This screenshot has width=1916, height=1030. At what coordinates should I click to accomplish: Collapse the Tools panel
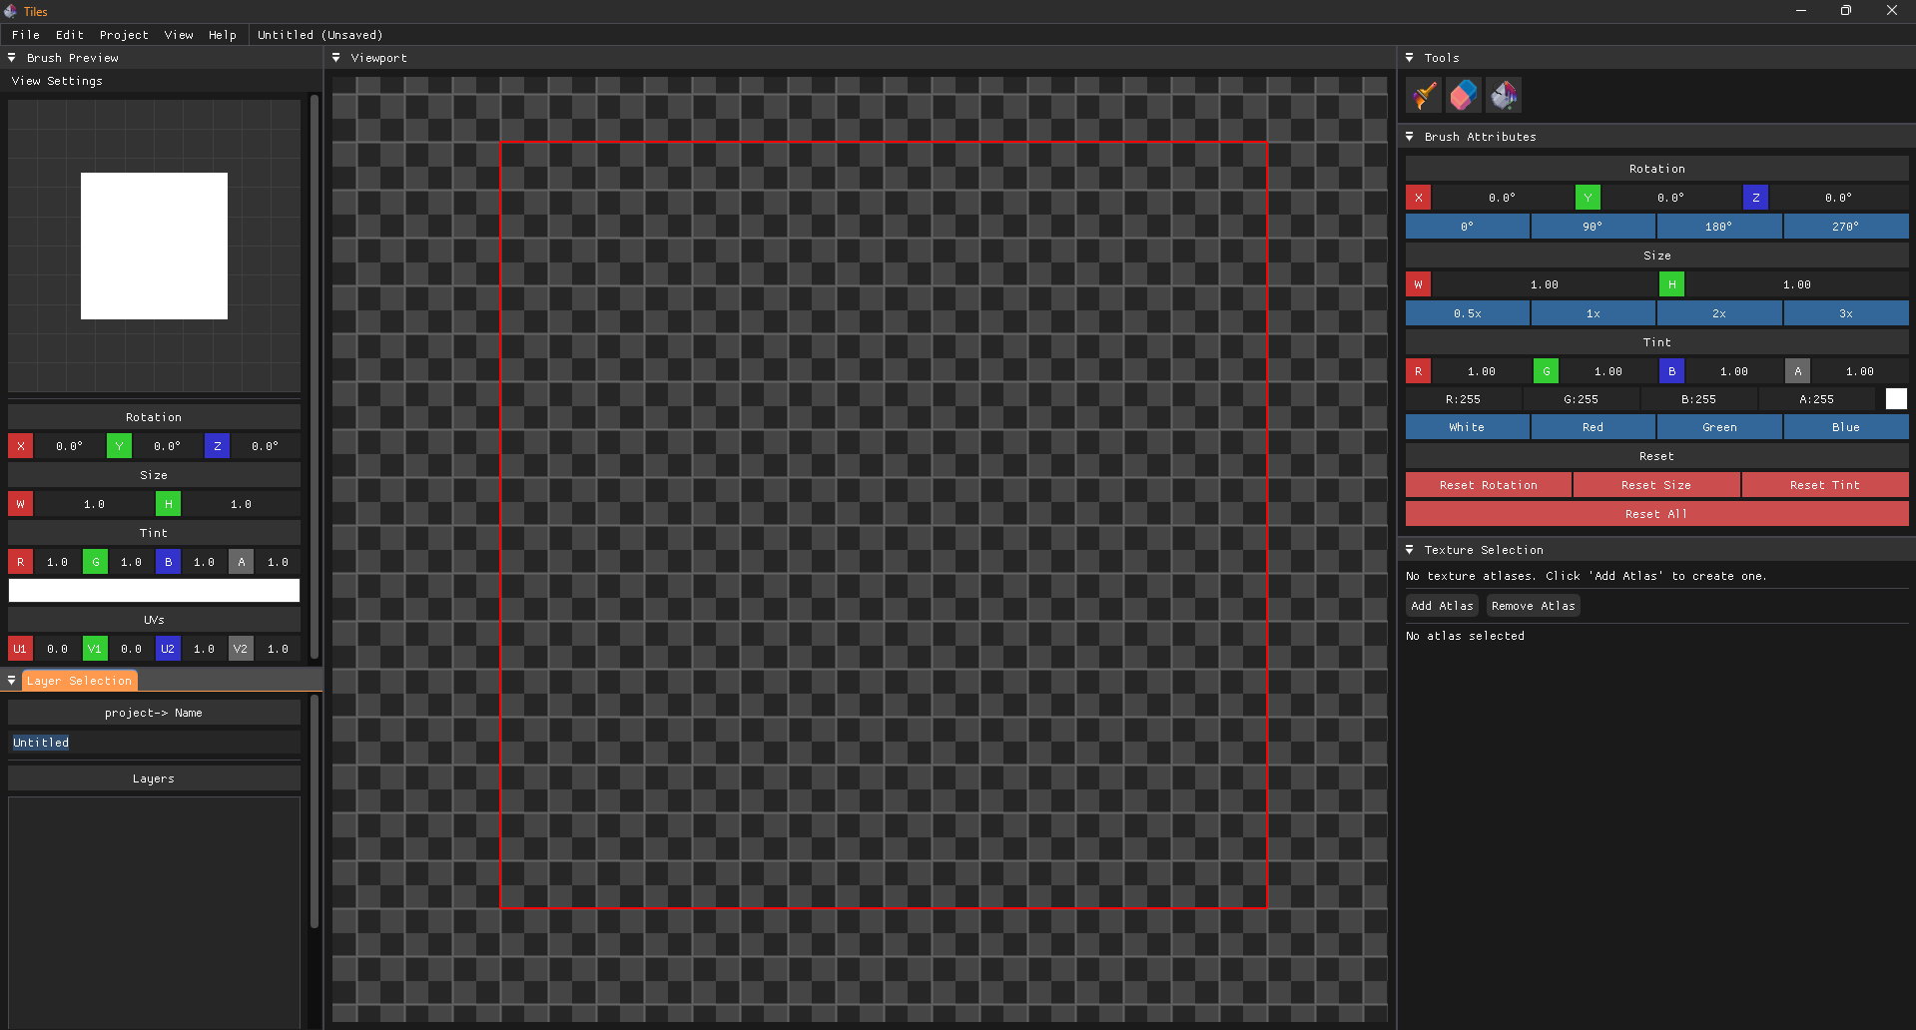pyautogui.click(x=1410, y=57)
